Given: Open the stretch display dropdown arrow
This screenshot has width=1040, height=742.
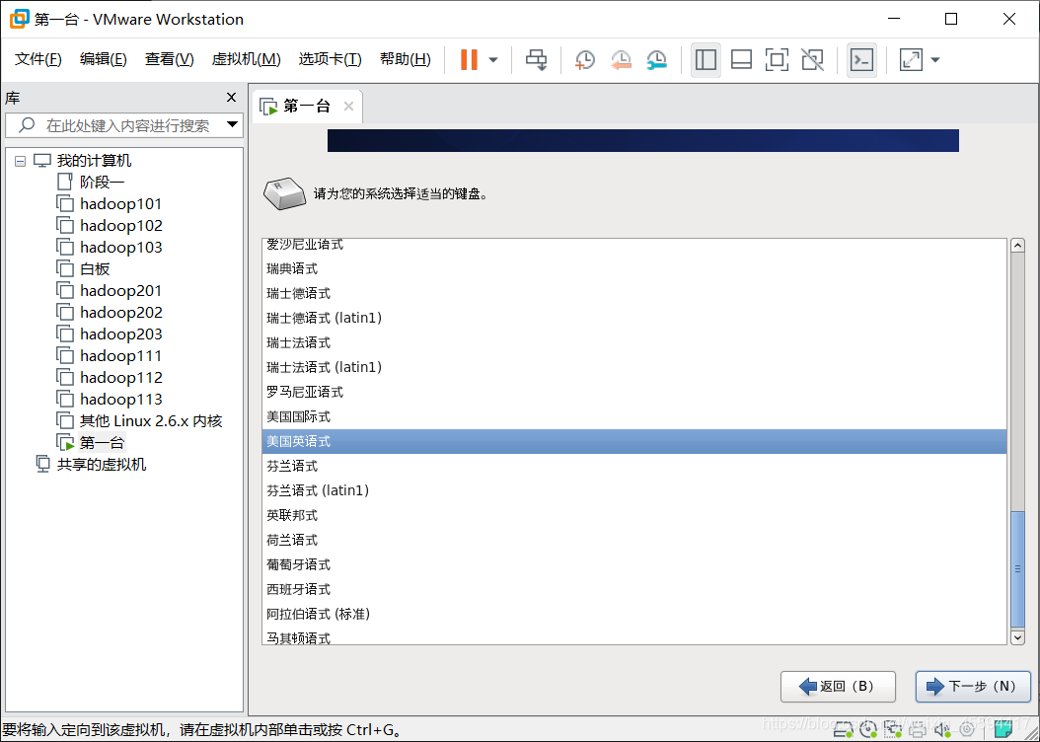Looking at the screenshot, I should click(935, 59).
